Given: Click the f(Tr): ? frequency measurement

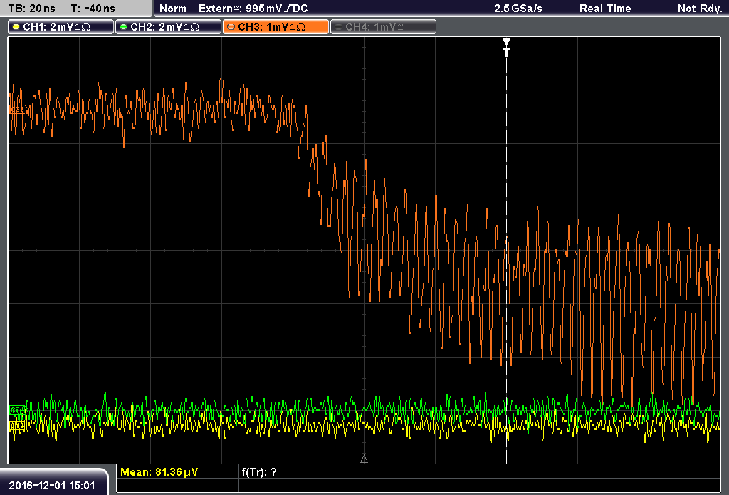Looking at the screenshot, I should (x=259, y=472).
